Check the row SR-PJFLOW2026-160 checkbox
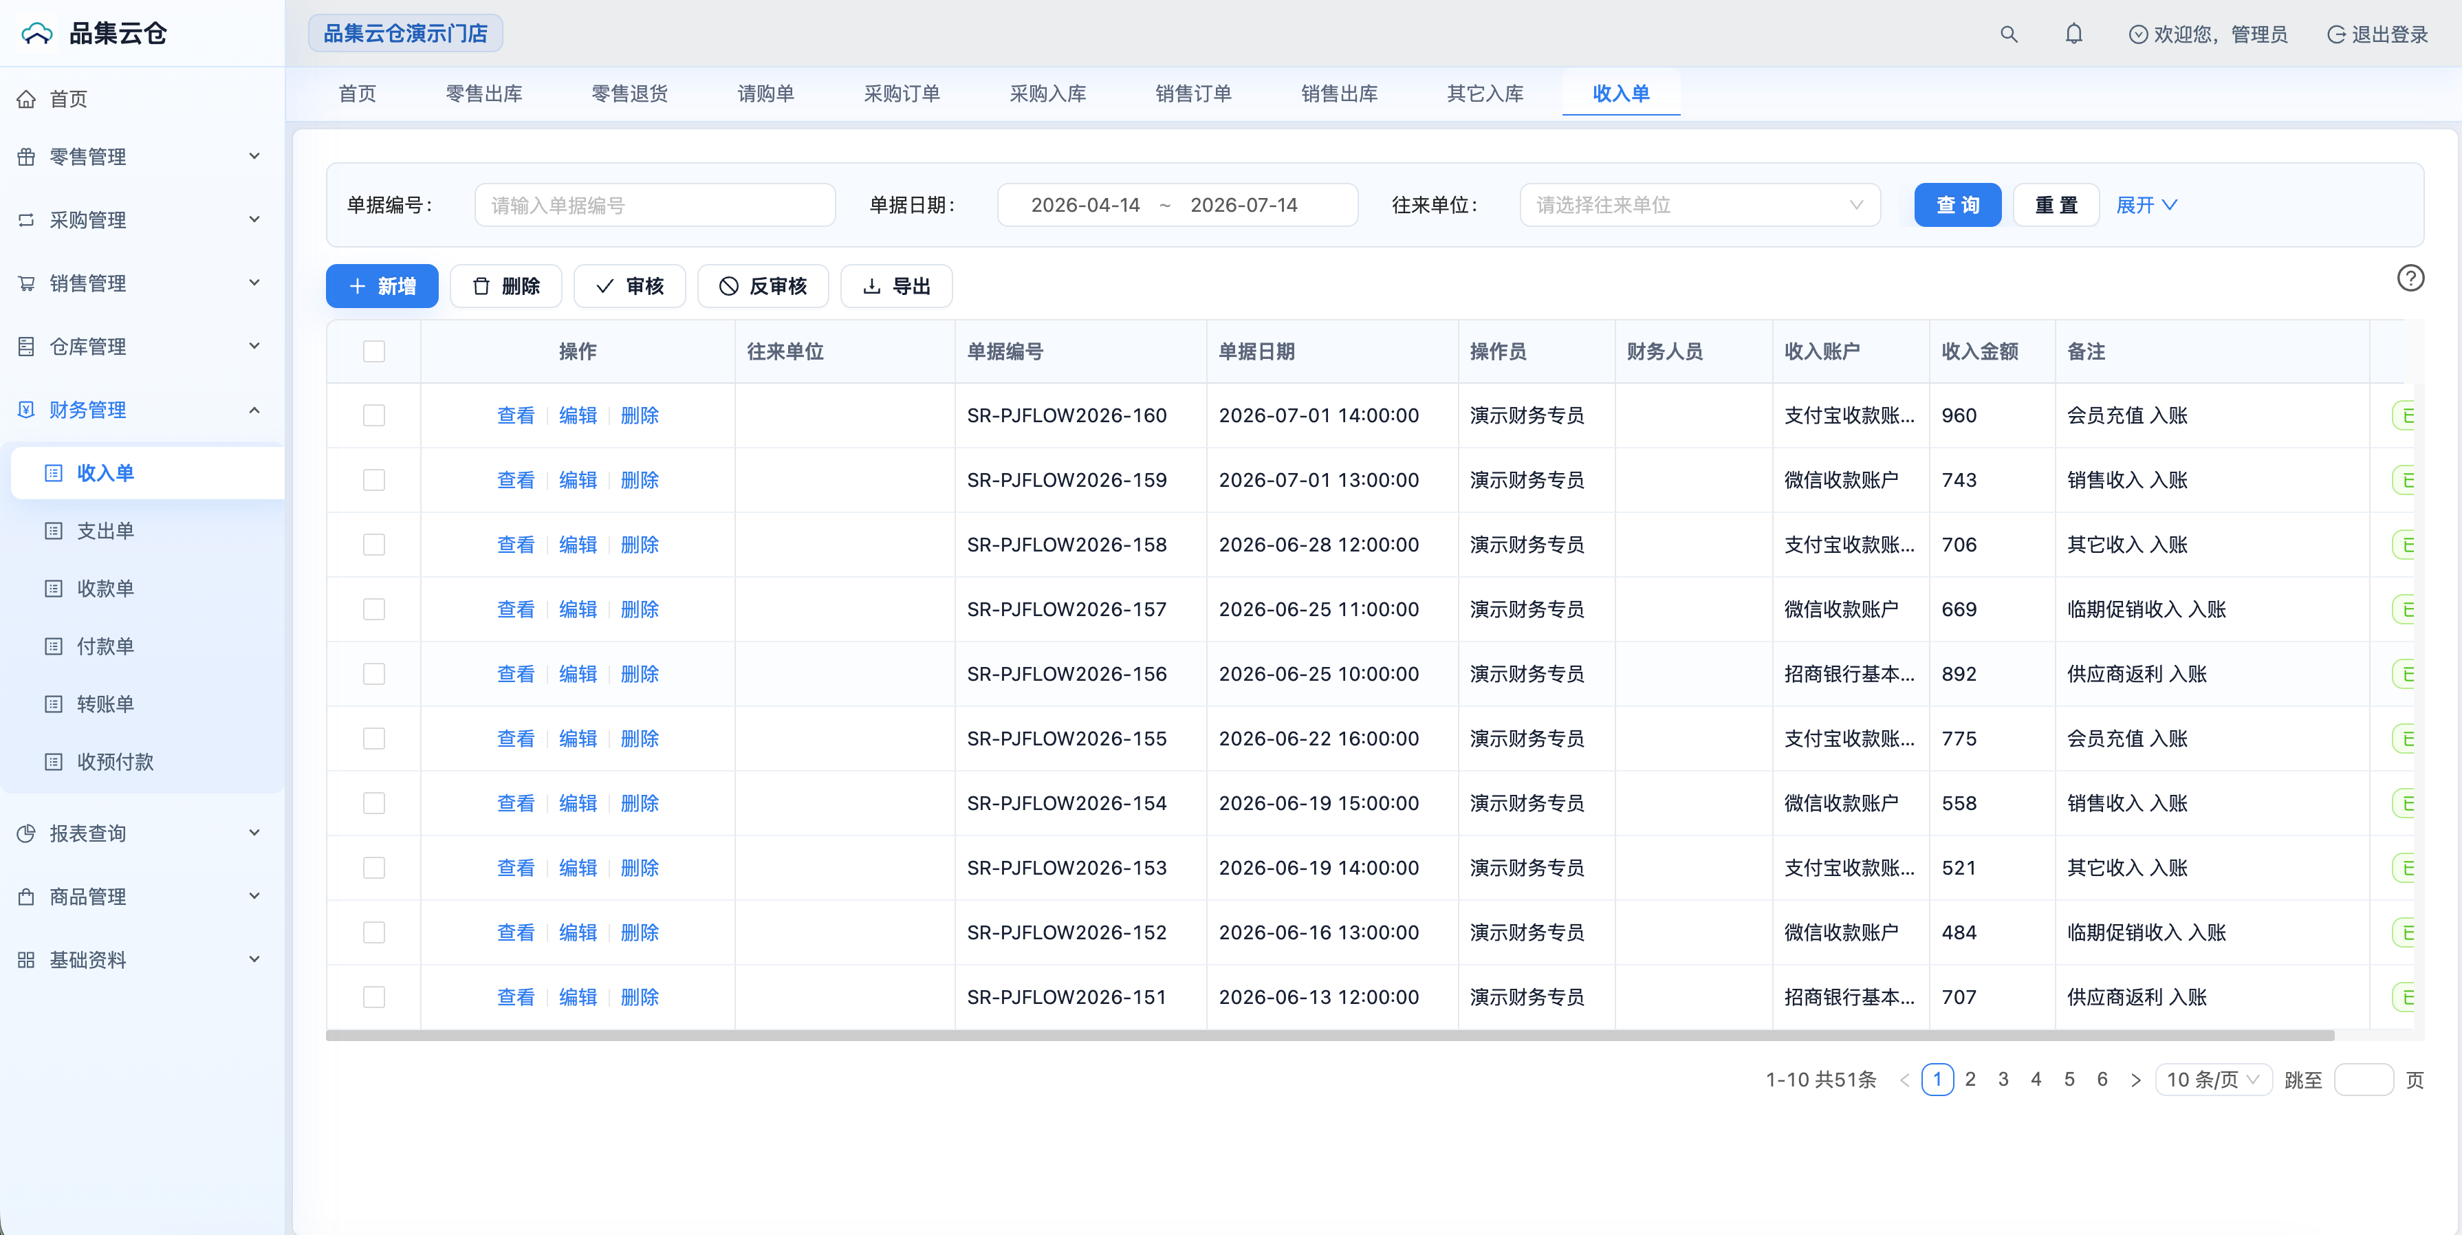This screenshot has height=1235, width=2462. click(x=373, y=416)
